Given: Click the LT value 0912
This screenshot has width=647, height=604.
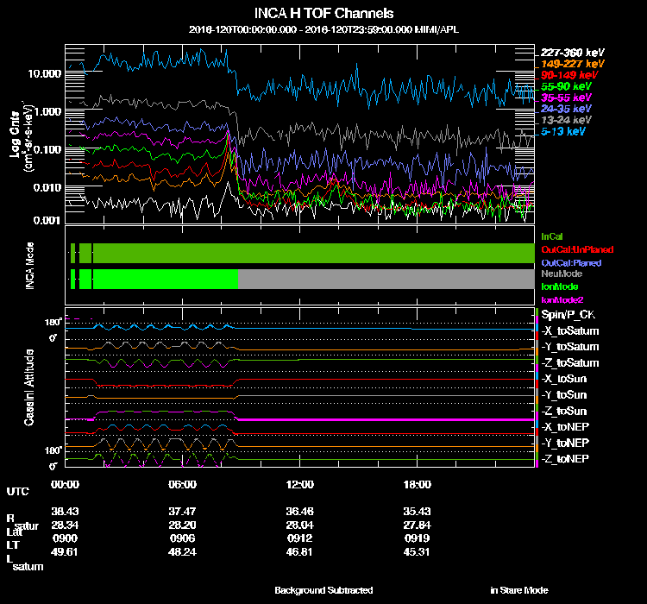Looking at the screenshot, I should pos(300,538).
